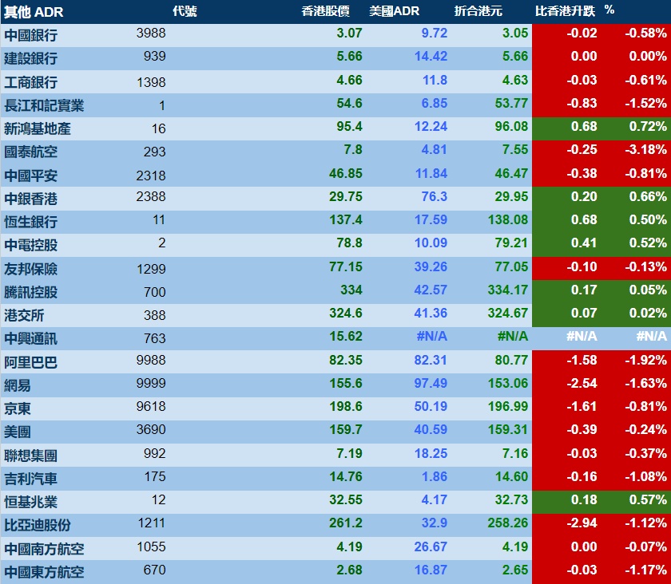Viewport: 671px width, 584px height.
Task: Select the 中興通訊 stock name
Action: [x=31, y=338]
